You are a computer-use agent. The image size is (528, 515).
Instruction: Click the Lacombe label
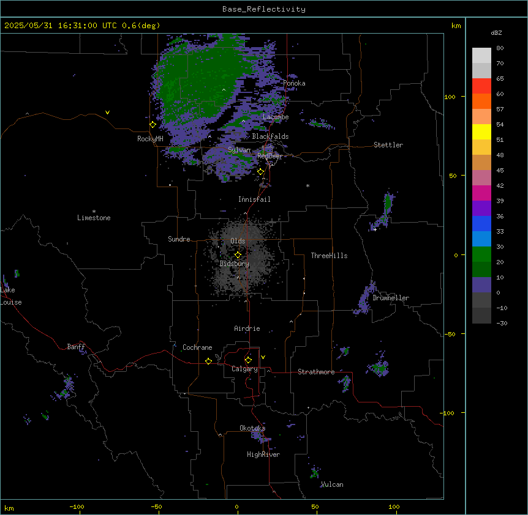point(276,117)
